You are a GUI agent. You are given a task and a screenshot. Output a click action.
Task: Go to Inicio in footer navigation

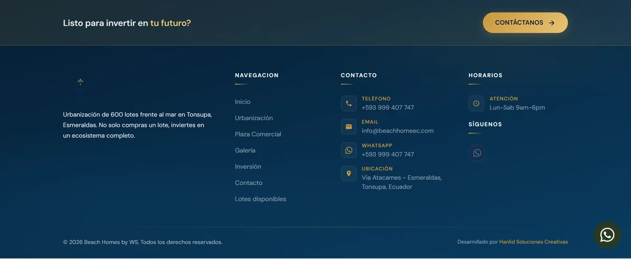tap(243, 102)
